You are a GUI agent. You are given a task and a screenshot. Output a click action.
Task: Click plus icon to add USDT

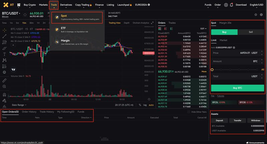point(234,47)
